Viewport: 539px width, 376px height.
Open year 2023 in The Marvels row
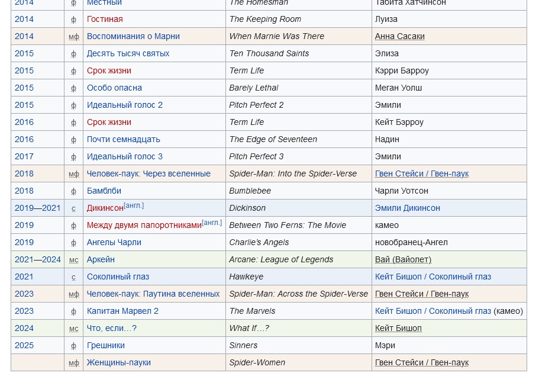pos(24,311)
